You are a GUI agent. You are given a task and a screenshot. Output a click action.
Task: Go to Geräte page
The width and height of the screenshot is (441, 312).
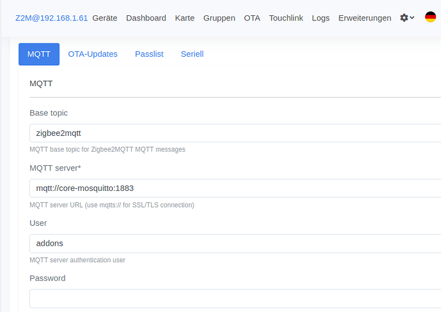pos(105,18)
